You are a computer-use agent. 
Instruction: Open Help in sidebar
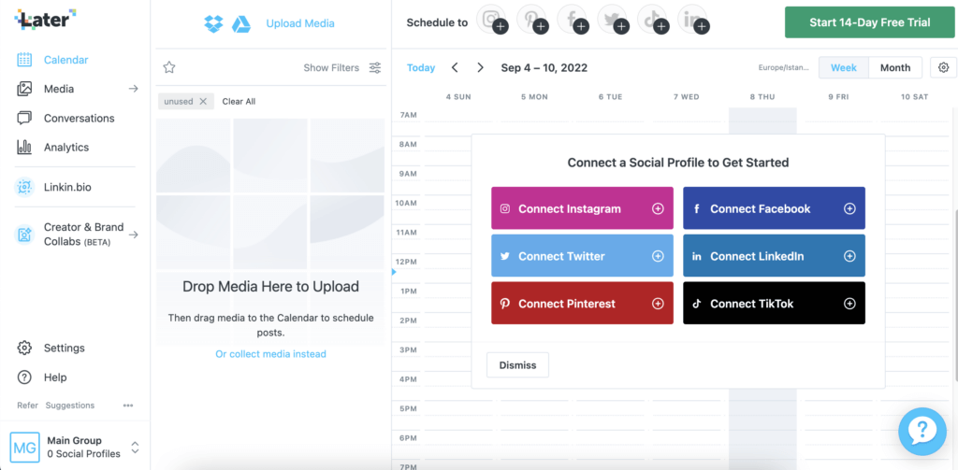(55, 377)
